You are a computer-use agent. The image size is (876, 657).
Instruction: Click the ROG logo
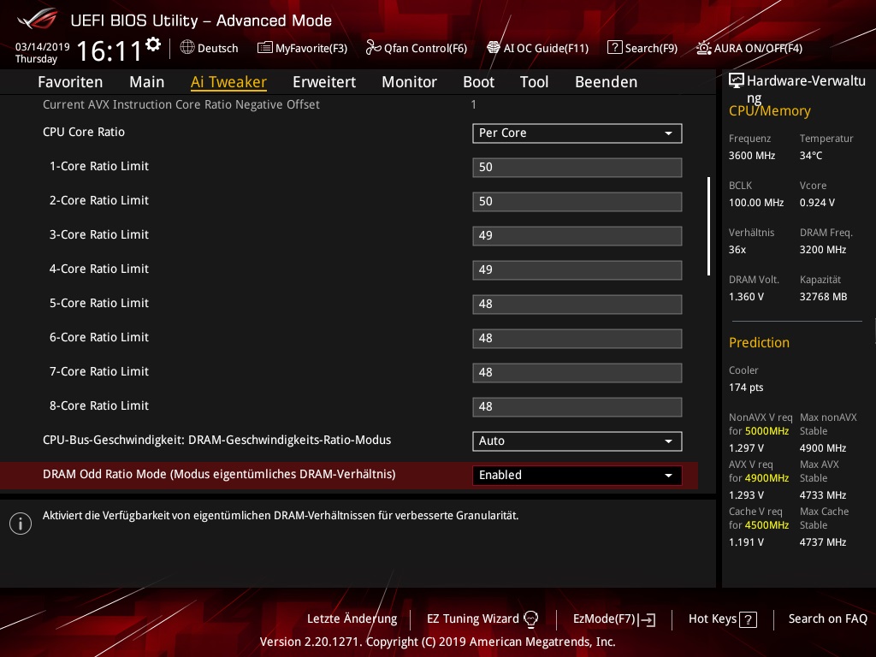[38, 19]
